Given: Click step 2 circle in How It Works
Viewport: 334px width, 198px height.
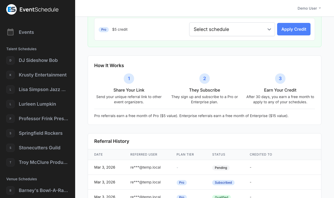Looking at the screenshot, I should (205, 79).
